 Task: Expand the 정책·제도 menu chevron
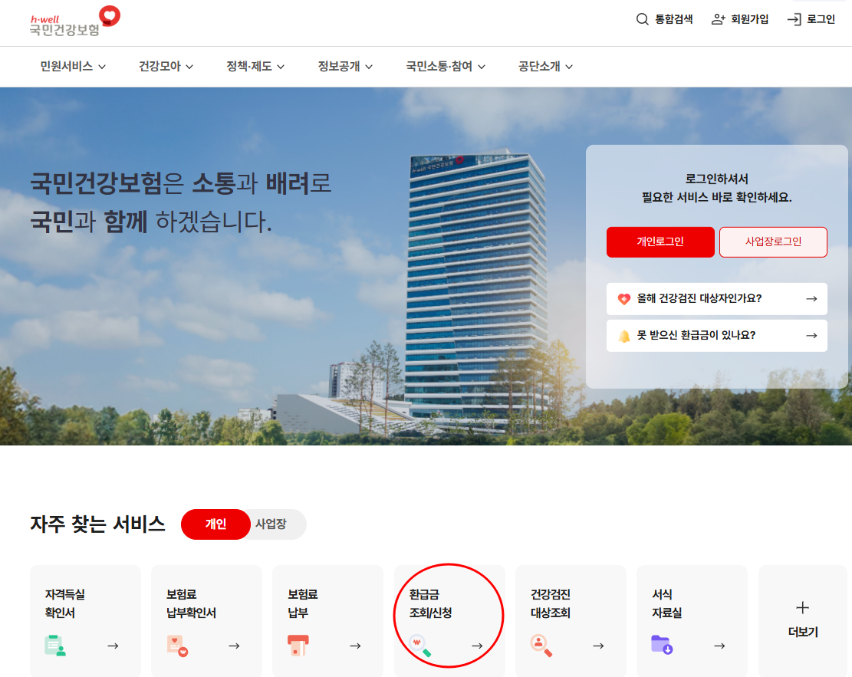pos(281,67)
